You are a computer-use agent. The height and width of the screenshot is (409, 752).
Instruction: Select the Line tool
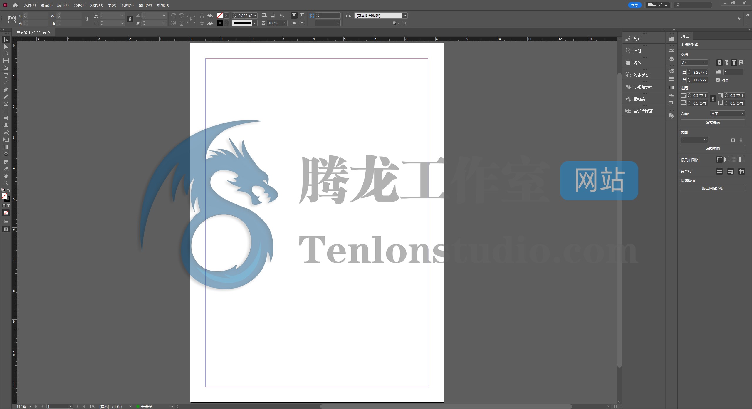[x=6, y=83]
